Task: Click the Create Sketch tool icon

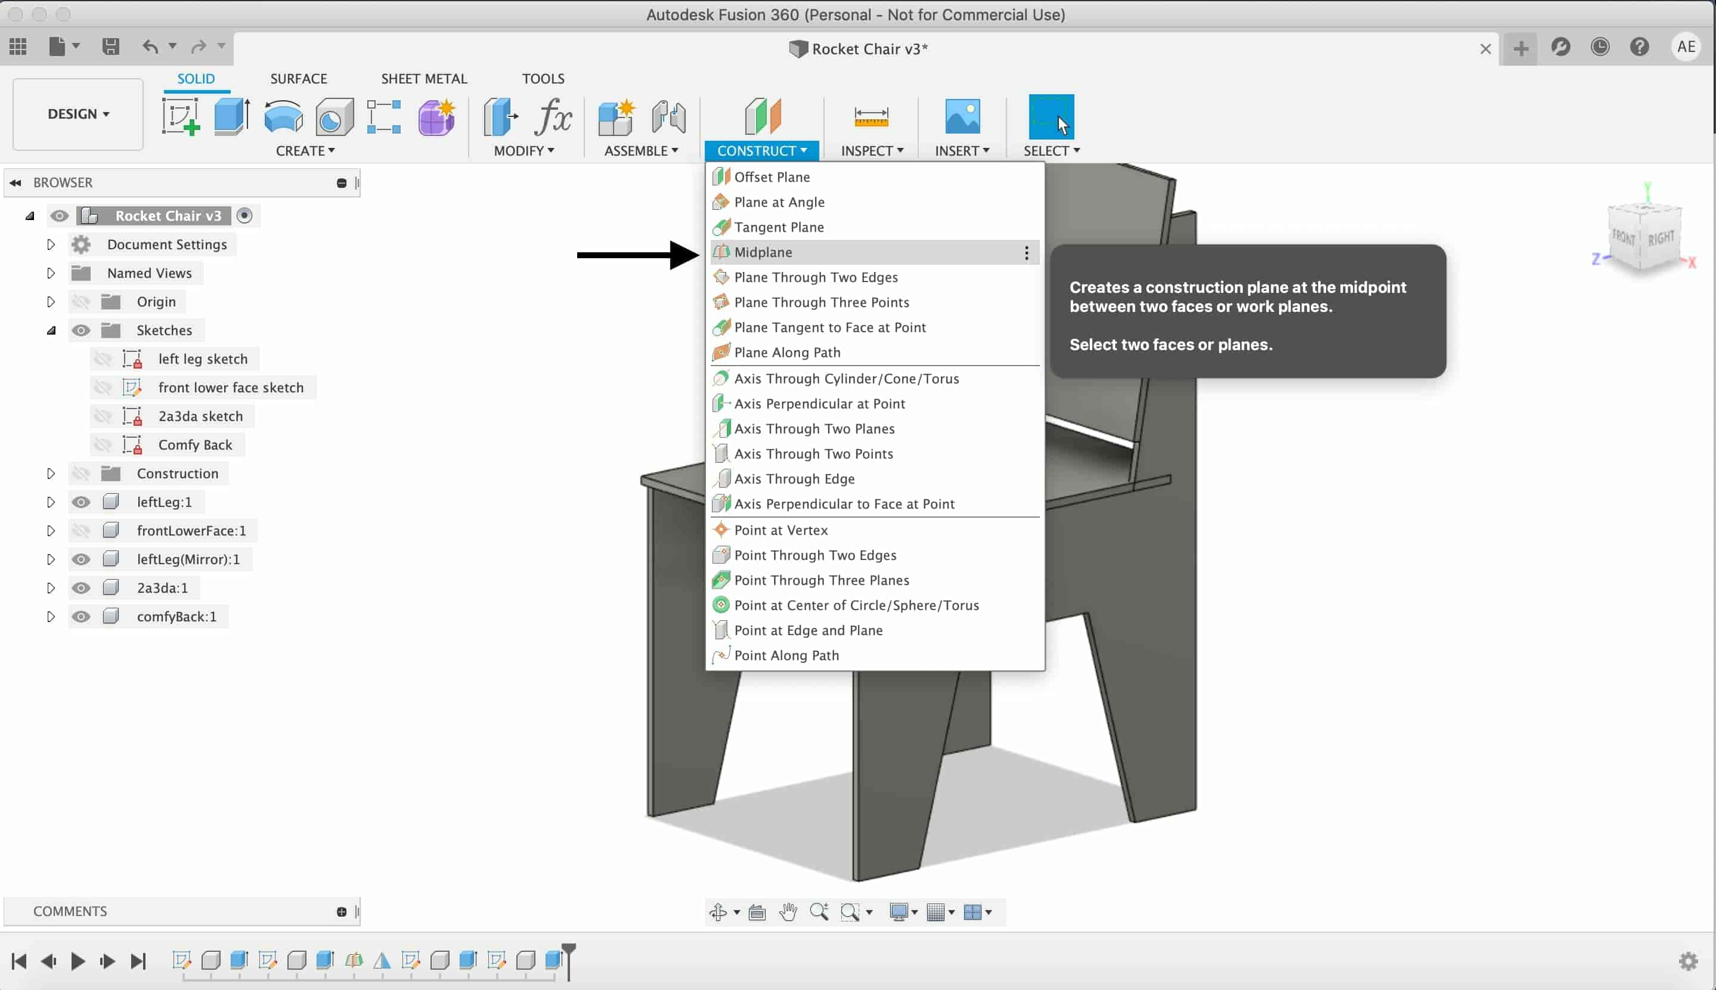Action: (x=181, y=116)
